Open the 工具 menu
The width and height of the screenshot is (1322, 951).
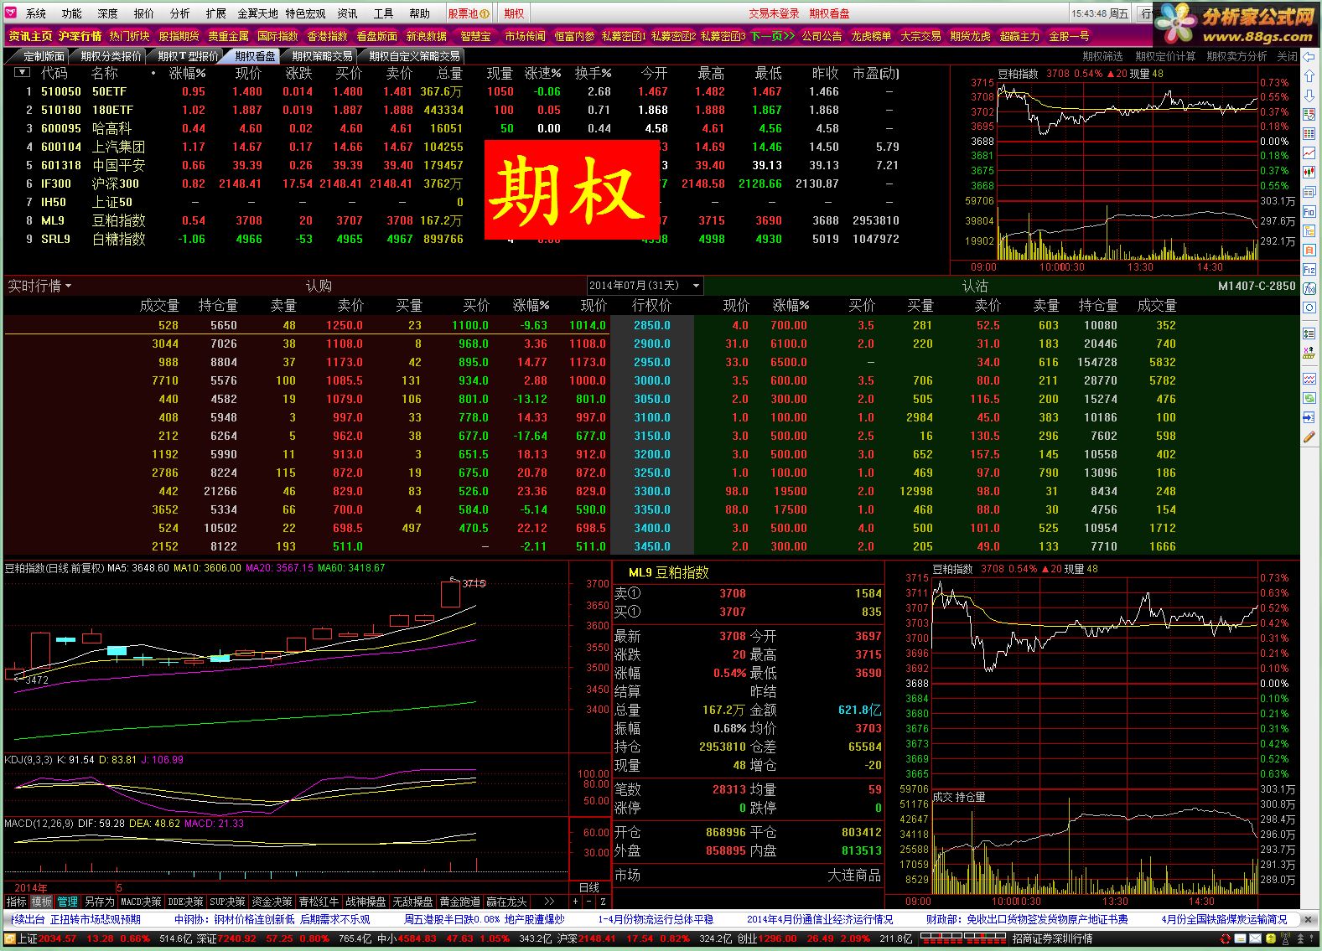(x=383, y=13)
